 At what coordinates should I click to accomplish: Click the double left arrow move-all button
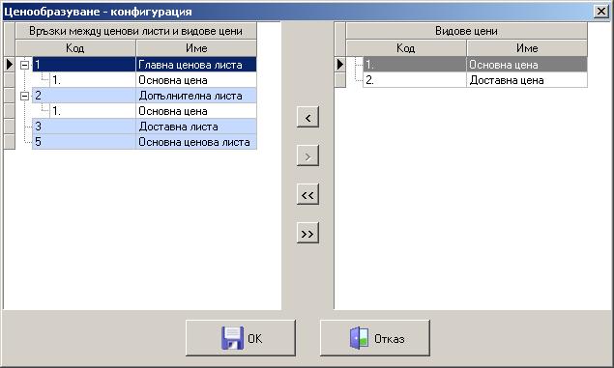coord(307,194)
